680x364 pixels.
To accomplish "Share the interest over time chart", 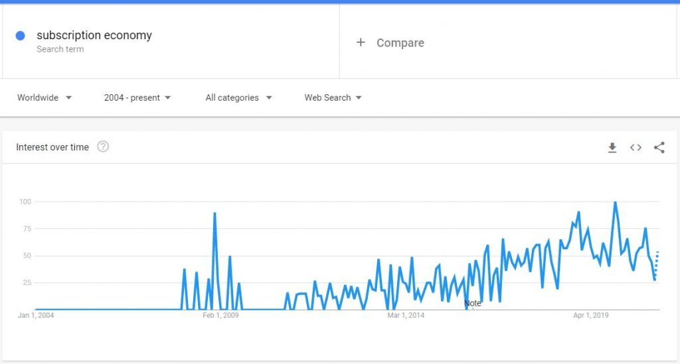I will 659,148.
